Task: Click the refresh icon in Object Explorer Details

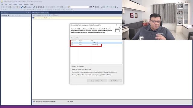Action: click(x=49, y=15)
